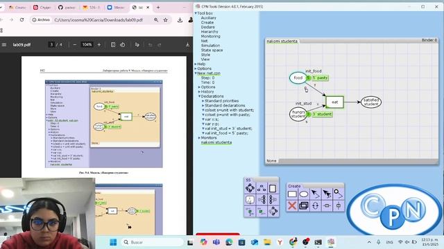The height and width of the screenshot is (249, 444).
Task: Click save state space report tool
Action: click(273, 188)
